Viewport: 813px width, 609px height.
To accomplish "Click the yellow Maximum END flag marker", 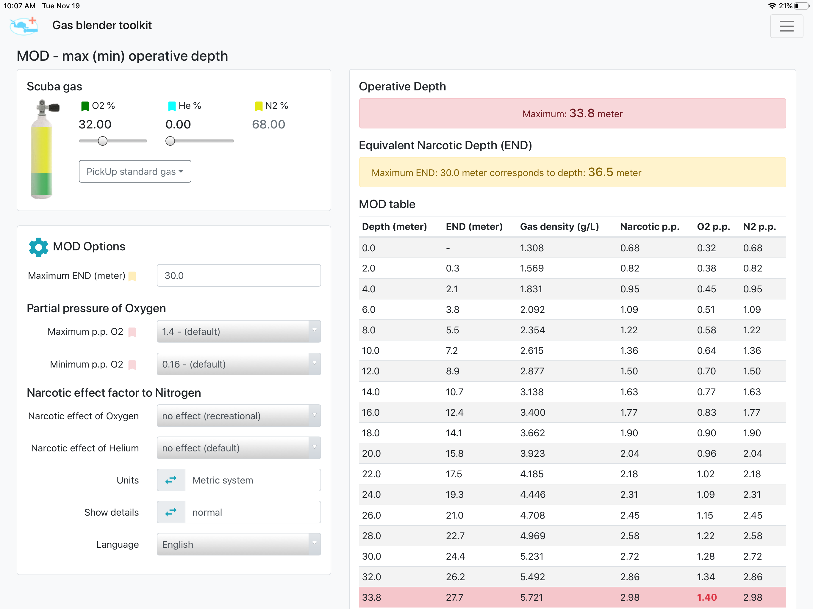I will click(132, 276).
